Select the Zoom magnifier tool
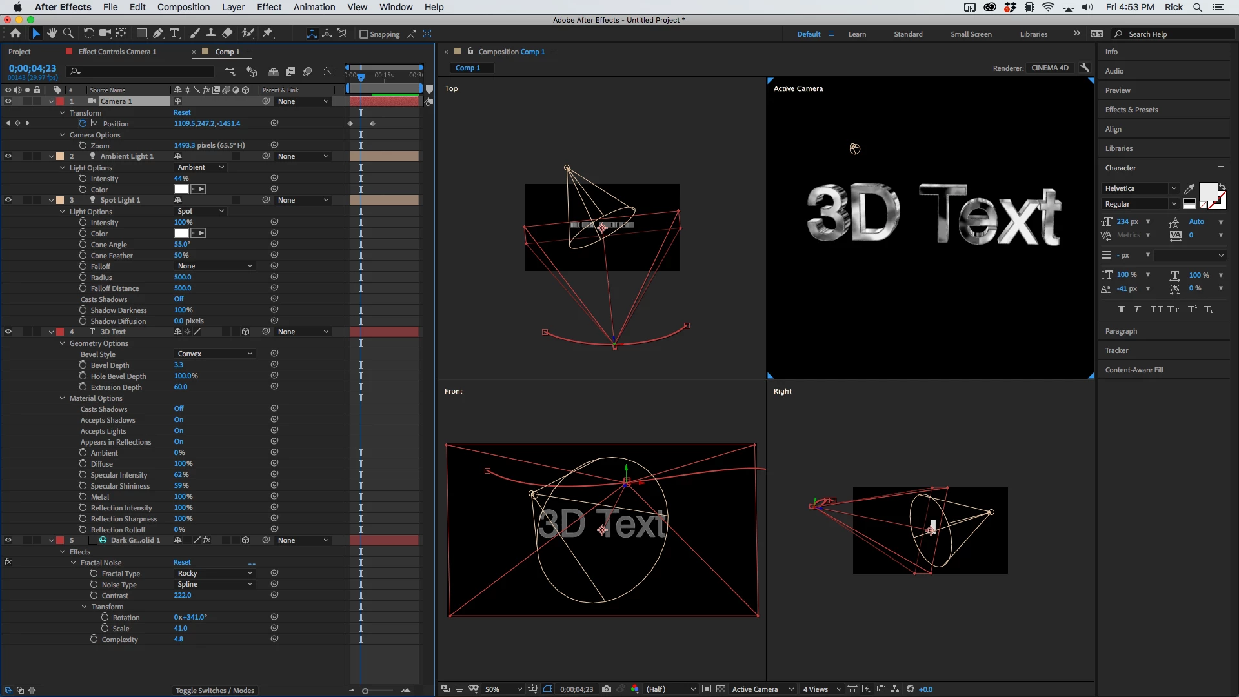This screenshot has height=697, width=1239. (68, 34)
